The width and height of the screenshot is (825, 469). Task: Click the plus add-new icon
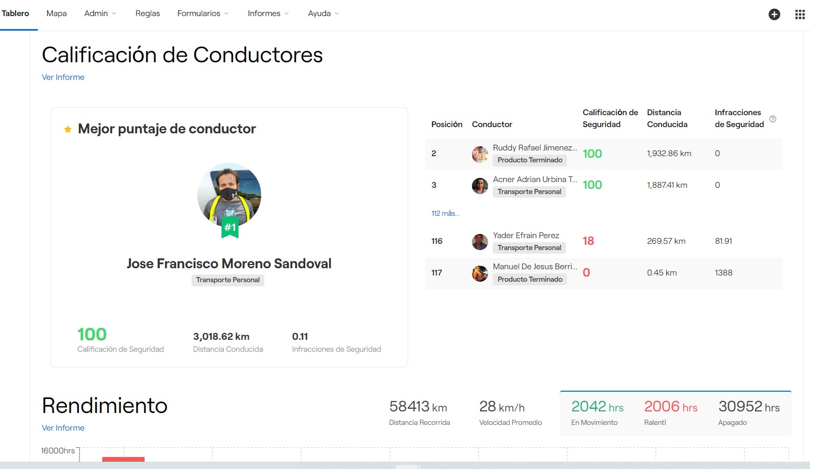point(774,15)
